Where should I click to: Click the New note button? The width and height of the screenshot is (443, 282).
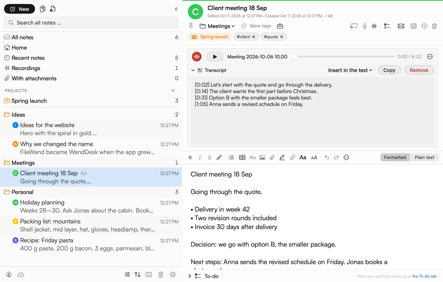(19, 9)
